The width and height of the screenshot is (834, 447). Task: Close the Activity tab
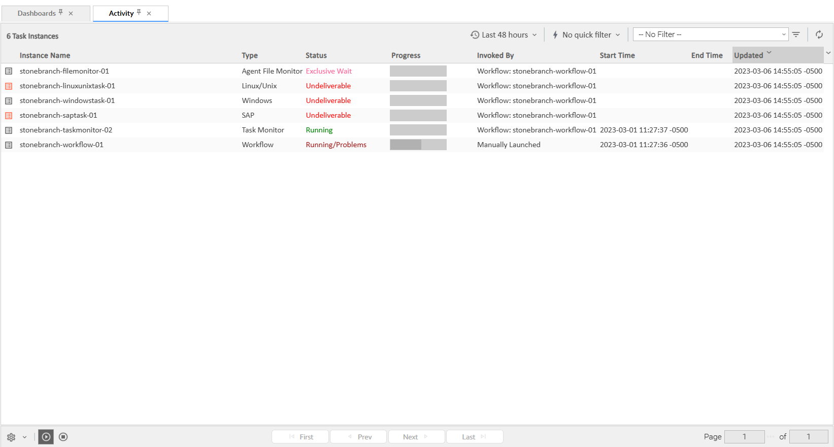[149, 14]
